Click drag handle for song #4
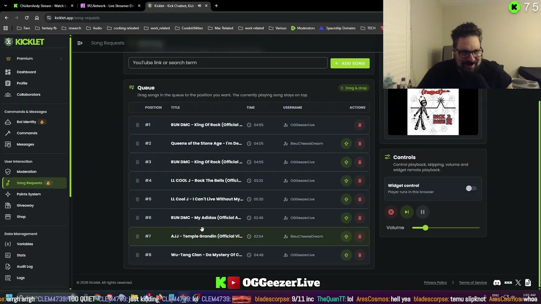Screen dimensions: 541x304 (x=137, y=181)
